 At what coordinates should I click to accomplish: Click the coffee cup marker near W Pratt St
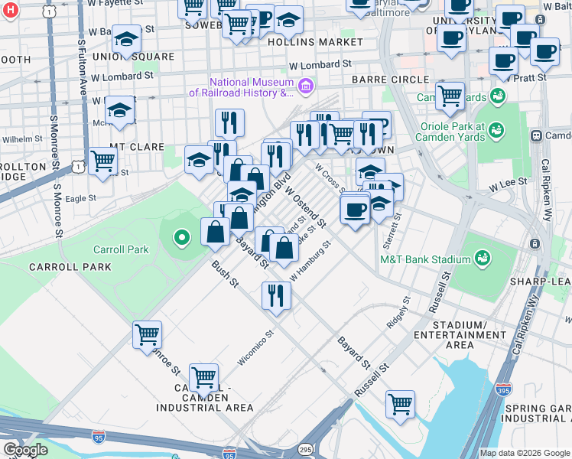click(503, 63)
